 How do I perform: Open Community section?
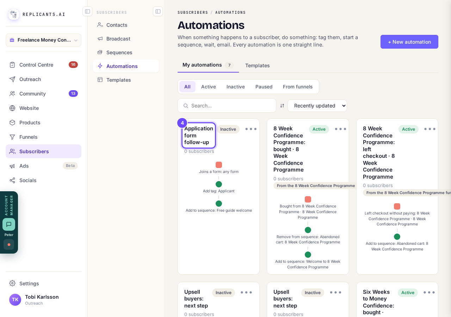43,94
